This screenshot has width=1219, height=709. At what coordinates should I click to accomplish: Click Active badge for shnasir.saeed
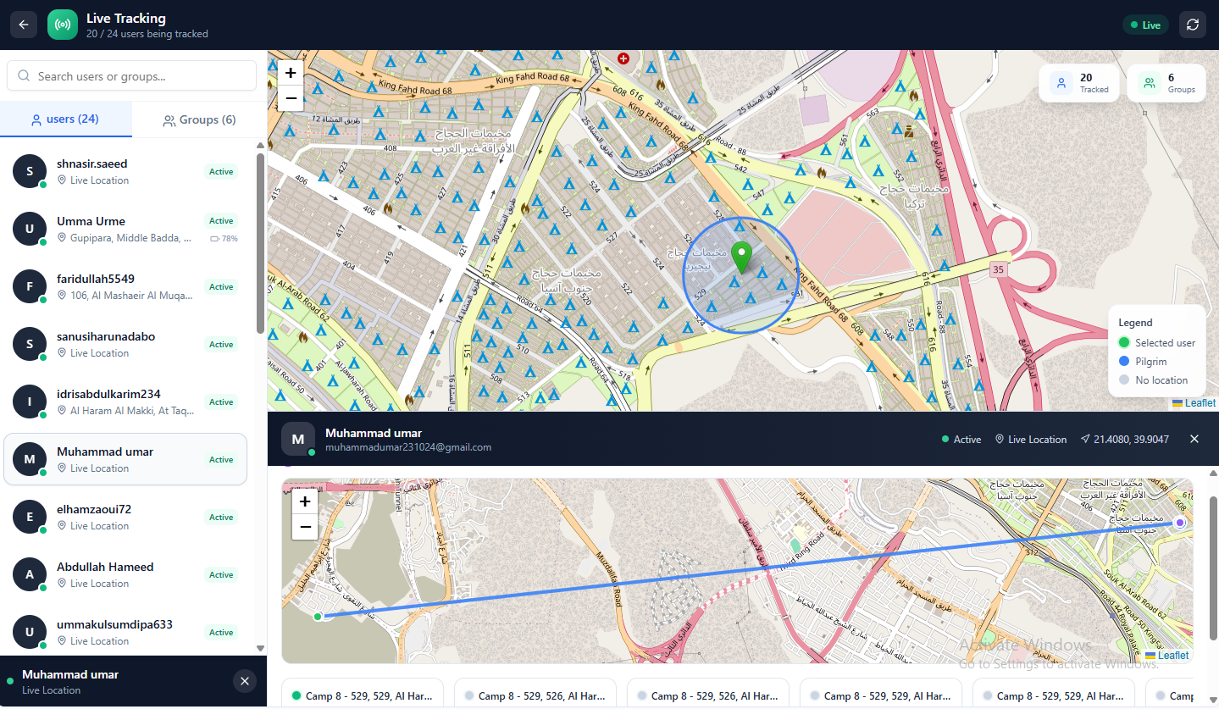click(x=221, y=172)
